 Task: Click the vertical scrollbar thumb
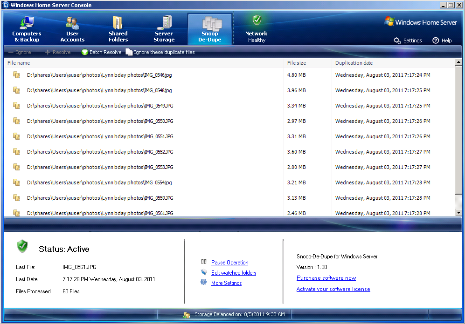tap(458, 130)
